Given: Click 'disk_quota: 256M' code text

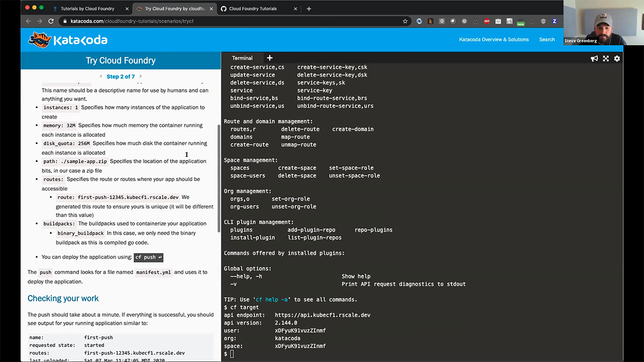Looking at the screenshot, I should (x=66, y=144).
